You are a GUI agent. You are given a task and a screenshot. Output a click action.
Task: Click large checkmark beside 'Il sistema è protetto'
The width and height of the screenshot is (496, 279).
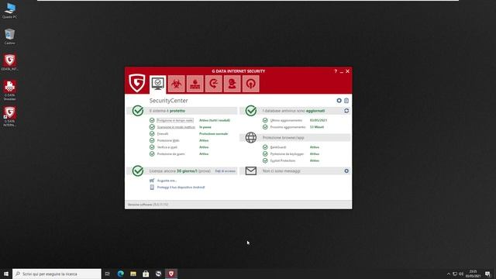coord(138,111)
